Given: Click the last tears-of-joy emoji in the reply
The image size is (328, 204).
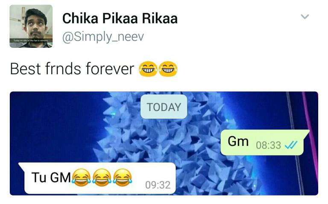Looking at the screenshot, I should pyautogui.click(x=123, y=178).
